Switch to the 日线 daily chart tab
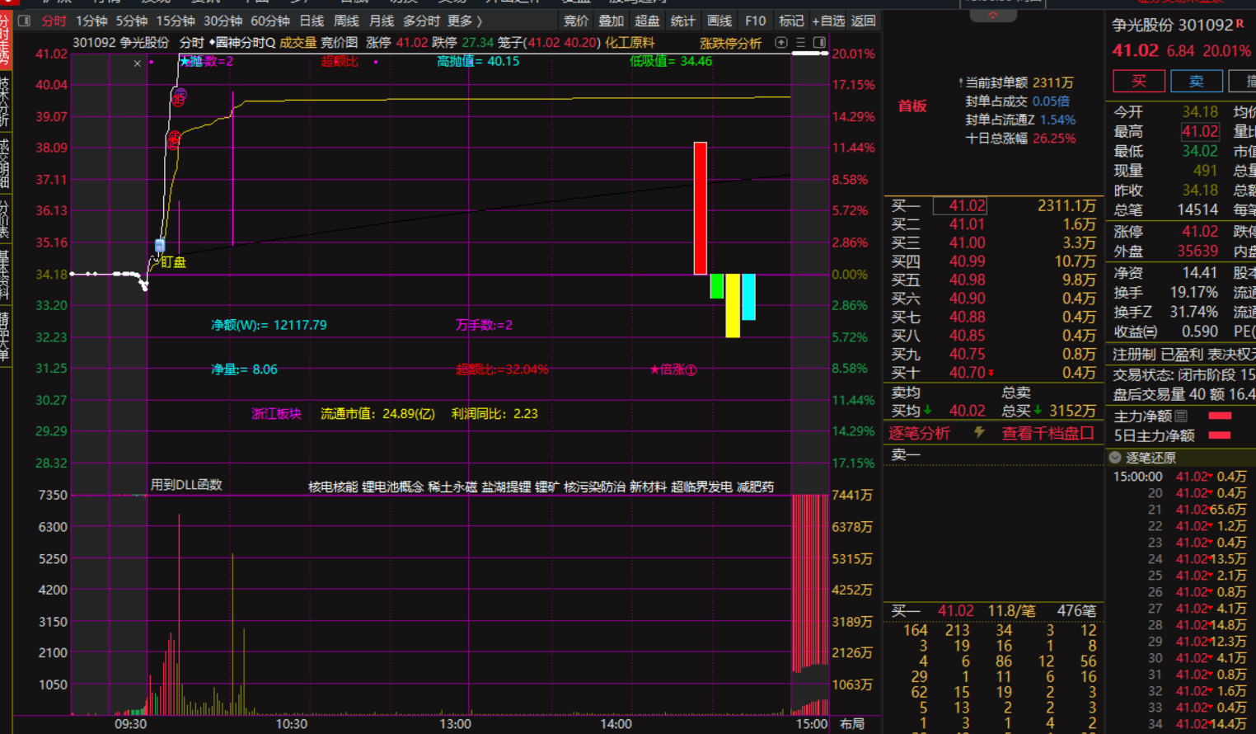This screenshot has width=1256, height=734. tap(312, 21)
